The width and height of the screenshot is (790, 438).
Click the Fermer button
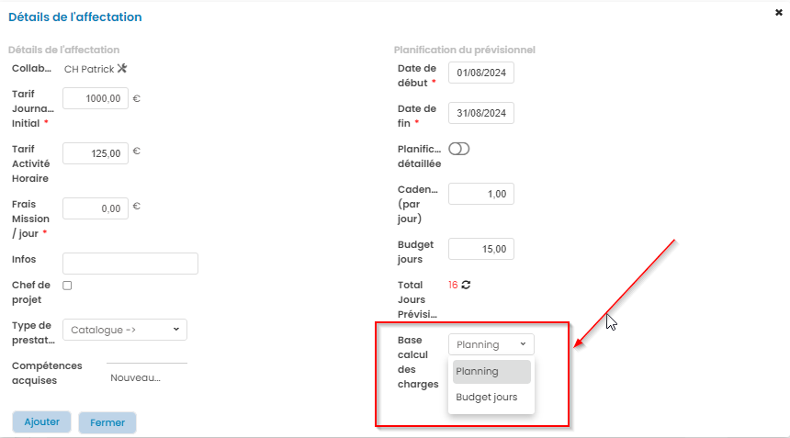(x=107, y=422)
